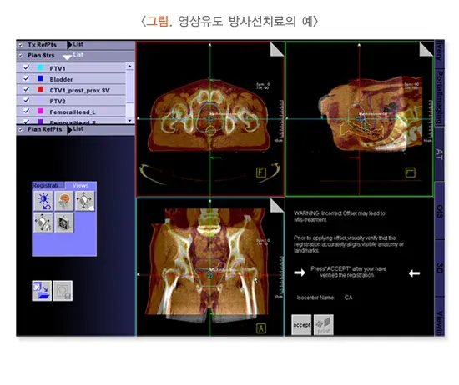Viewport: 459px width, 385px height.
Task: Flip the axial view page corner
Action: [x=276, y=49]
